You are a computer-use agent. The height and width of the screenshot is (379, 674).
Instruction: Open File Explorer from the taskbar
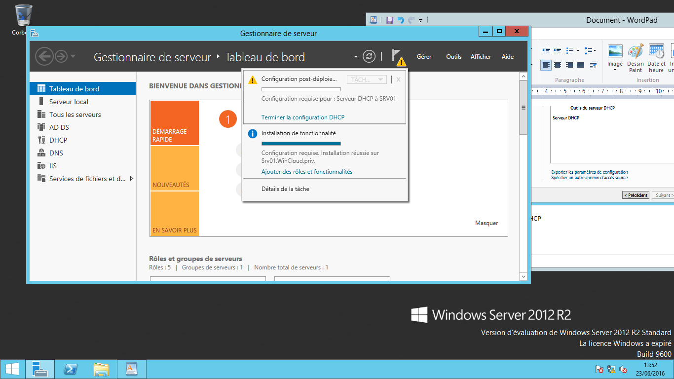101,369
